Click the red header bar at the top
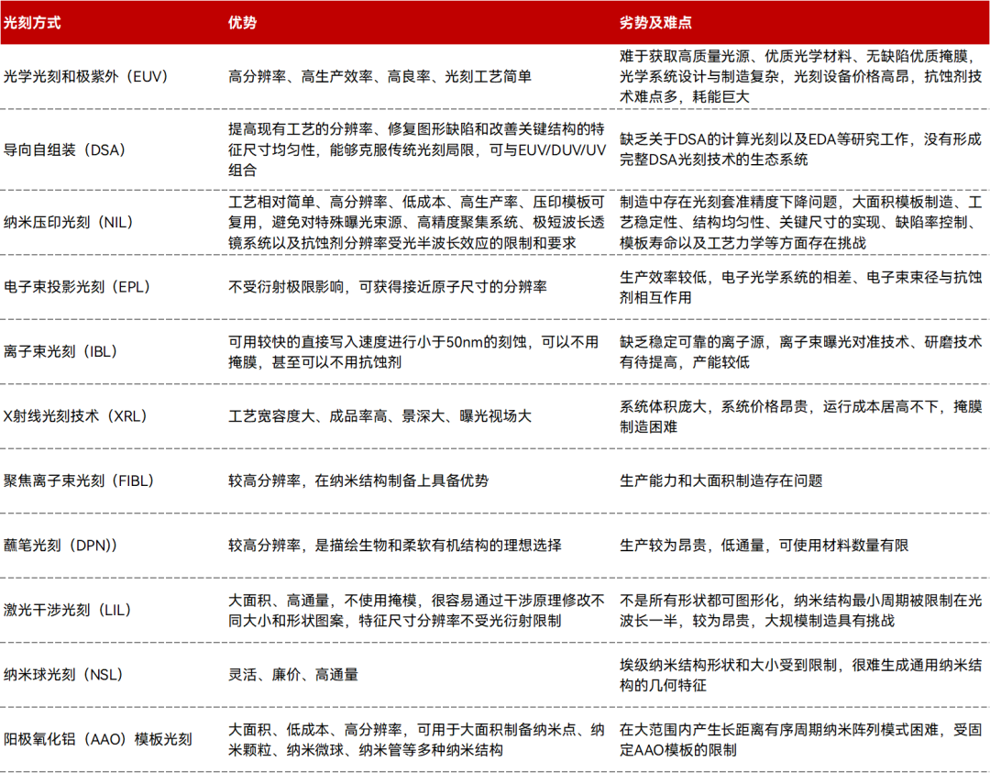 pyautogui.click(x=495, y=20)
